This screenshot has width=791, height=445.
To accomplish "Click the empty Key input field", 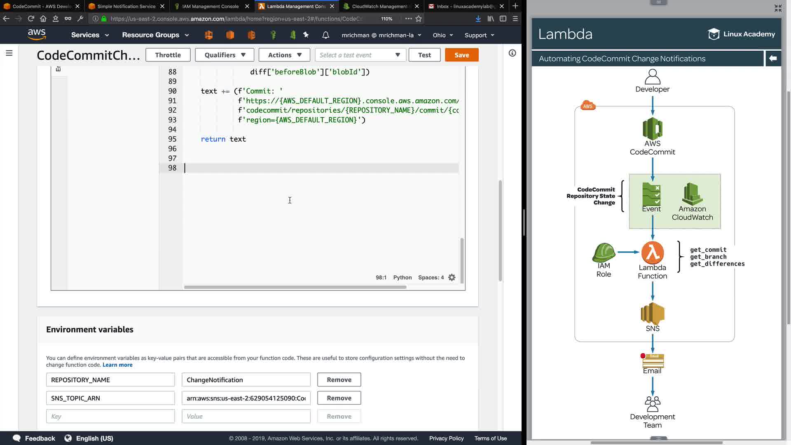I will pyautogui.click(x=110, y=416).
